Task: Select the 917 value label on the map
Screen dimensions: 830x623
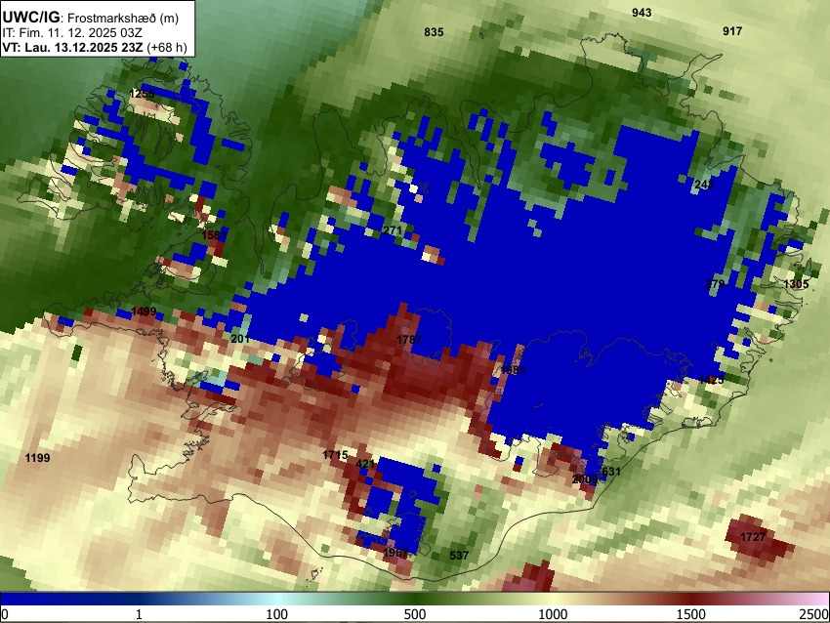Action: 732,31
